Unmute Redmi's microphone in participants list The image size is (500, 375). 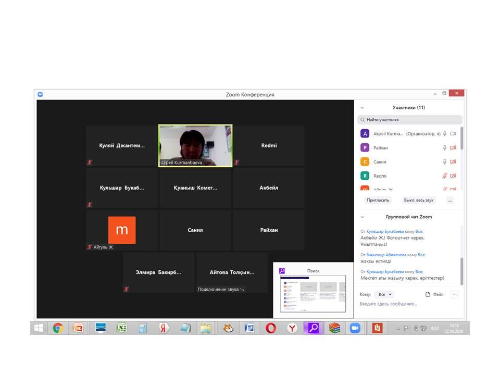coord(444,176)
